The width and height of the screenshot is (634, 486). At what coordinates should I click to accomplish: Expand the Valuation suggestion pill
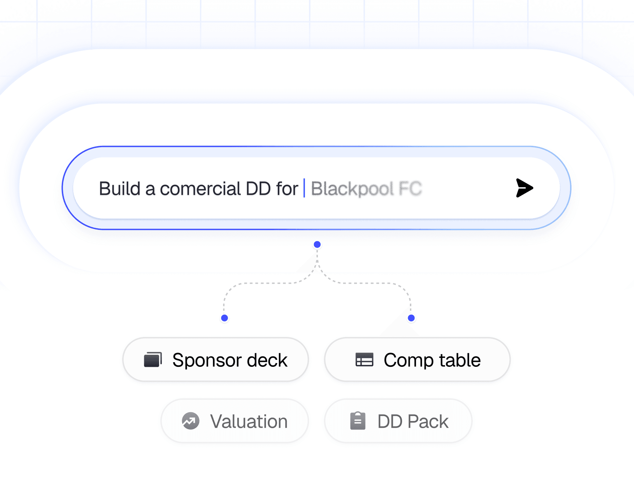[234, 421]
